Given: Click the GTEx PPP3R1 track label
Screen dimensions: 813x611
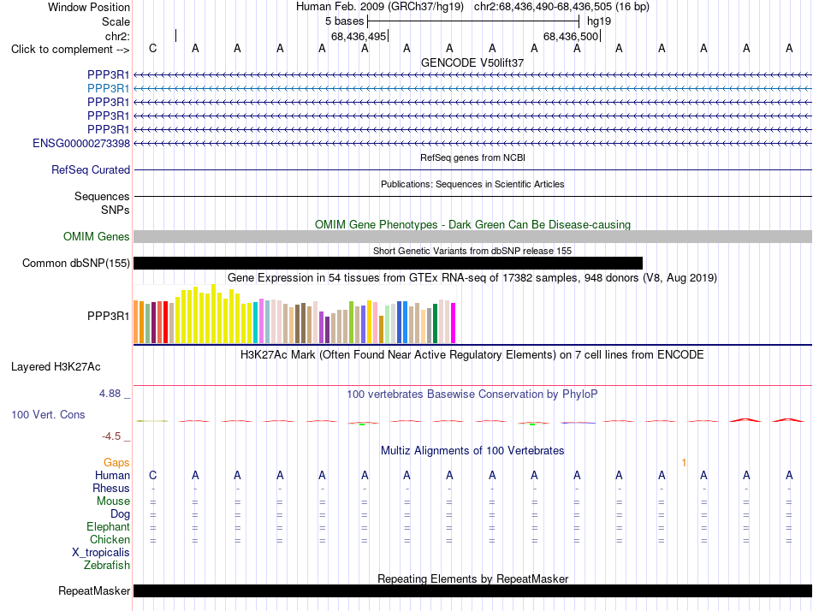Looking at the screenshot, I should click(108, 316).
